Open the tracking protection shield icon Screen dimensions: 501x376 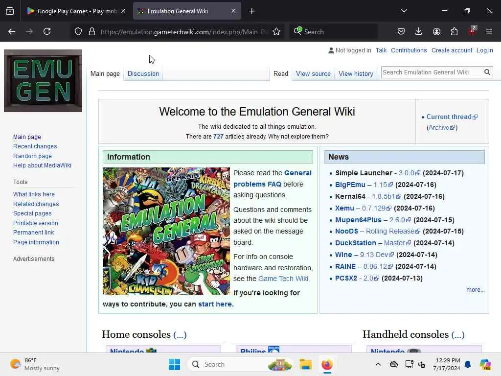tap(78, 32)
